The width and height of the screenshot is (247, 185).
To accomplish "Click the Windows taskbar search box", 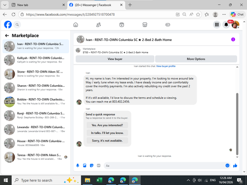I will [x=46, y=181].
